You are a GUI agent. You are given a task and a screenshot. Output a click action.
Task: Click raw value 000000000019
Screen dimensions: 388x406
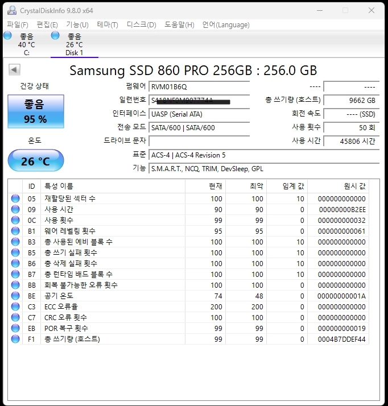coord(342,328)
